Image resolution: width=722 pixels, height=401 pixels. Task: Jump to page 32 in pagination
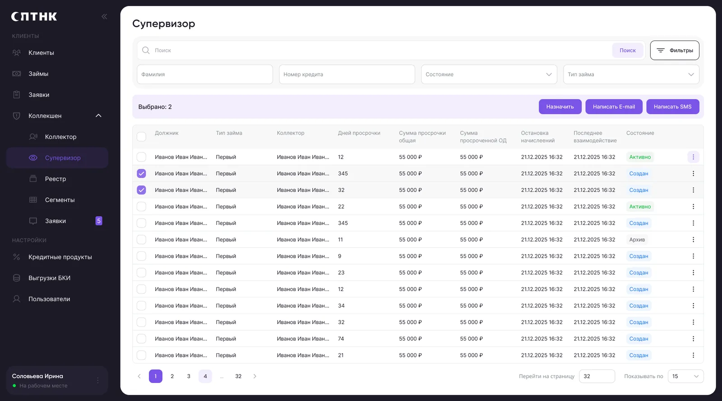coord(238,376)
